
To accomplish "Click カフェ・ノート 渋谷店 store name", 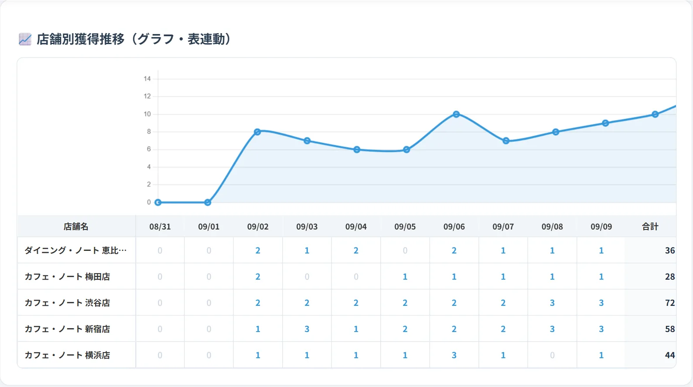I will click(67, 303).
